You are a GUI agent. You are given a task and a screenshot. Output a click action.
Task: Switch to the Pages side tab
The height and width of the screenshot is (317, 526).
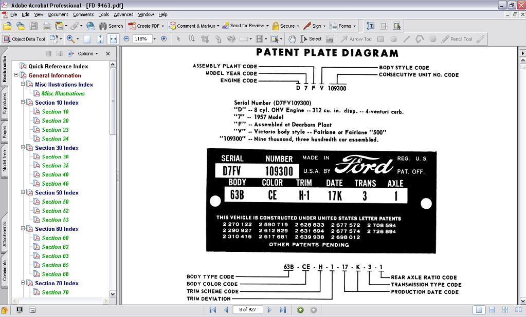click(5, 132)
